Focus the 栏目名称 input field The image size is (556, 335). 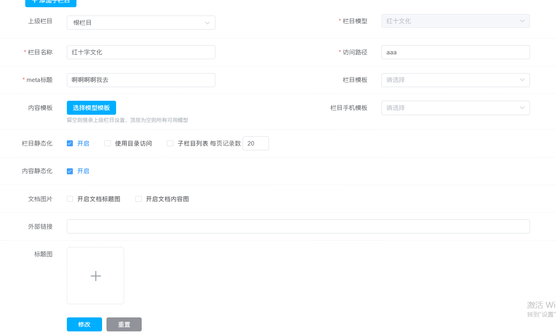(141, 52)
